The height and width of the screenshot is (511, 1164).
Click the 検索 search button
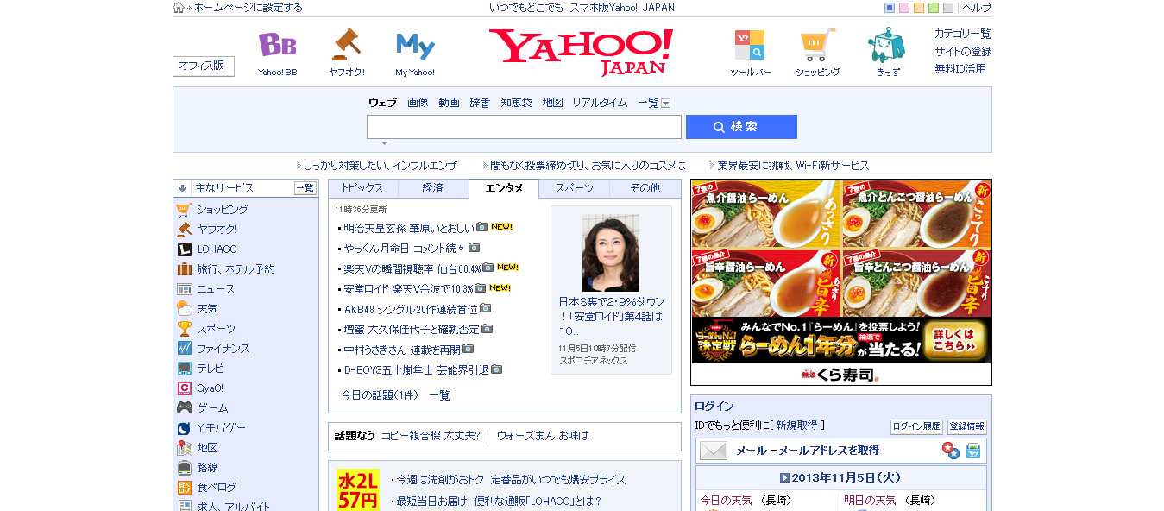click(x=741, y=127)
